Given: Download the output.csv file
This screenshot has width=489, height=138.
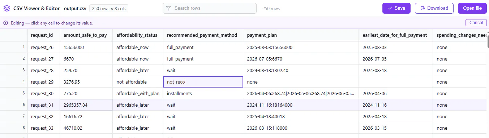Looking at the screenshot, I should click(x=434, y=8).
